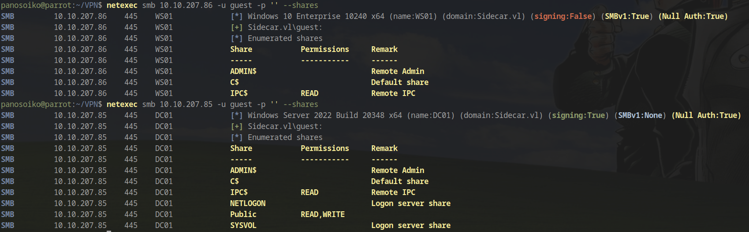Click the first netexec command for 10.10.207.86
Viewport: 749px width, 232px height.
point(212,5)
